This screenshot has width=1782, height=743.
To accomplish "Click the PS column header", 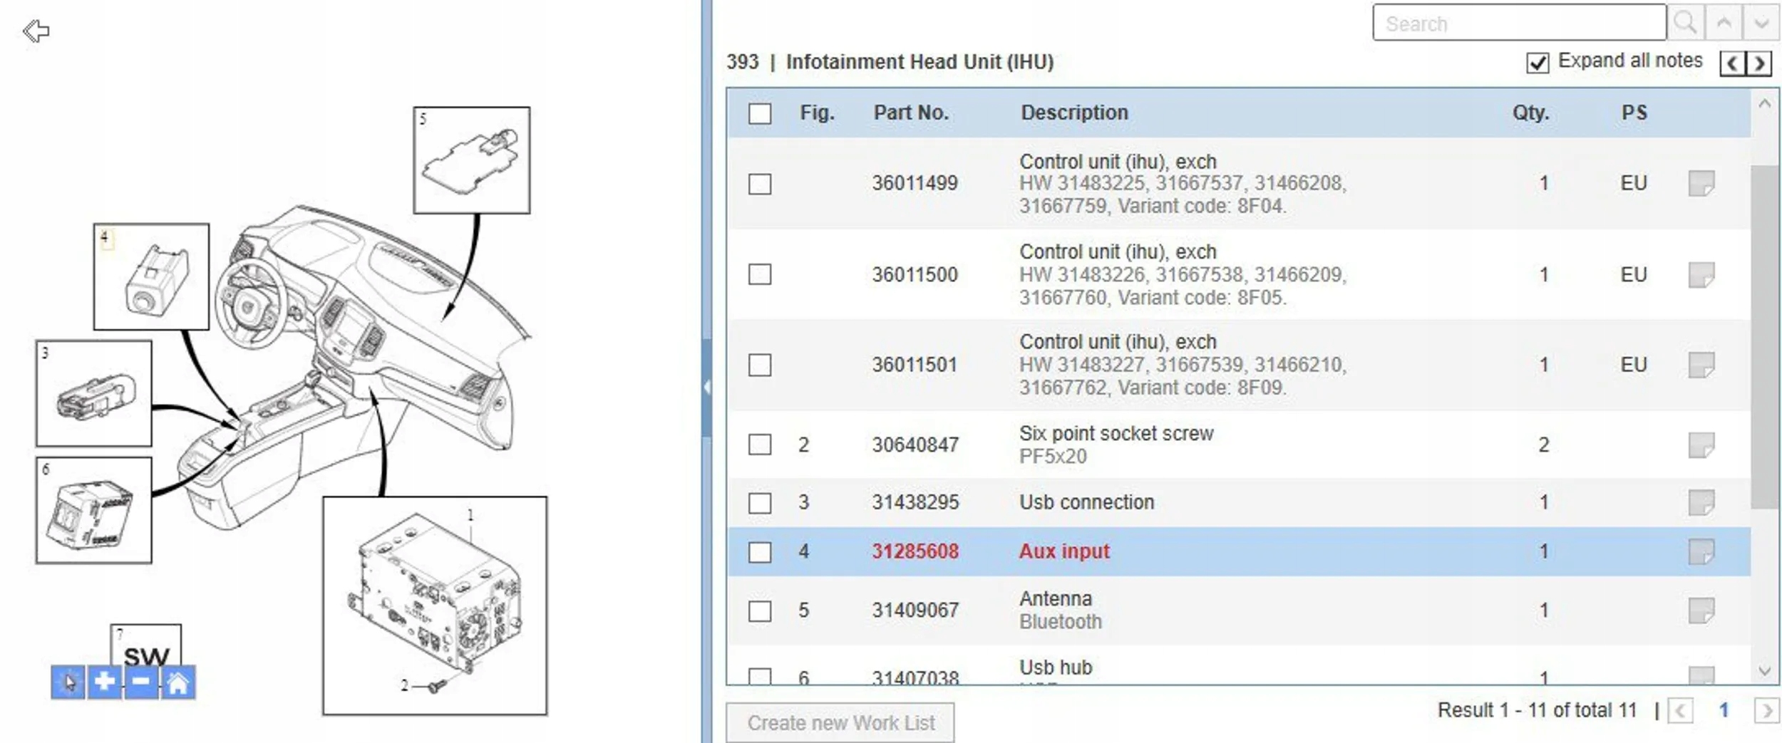I will click(x=1634, y=113).
